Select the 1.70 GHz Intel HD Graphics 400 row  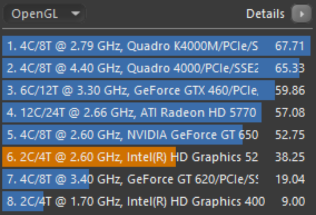[156, 201]
